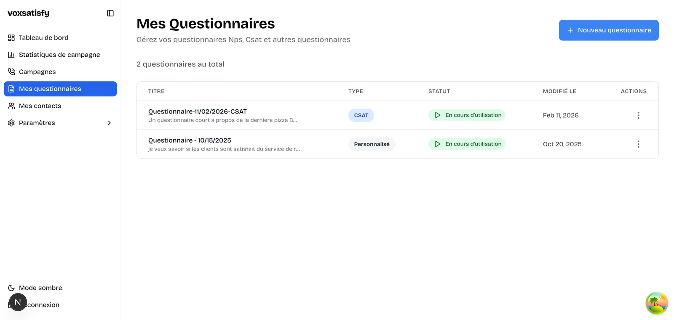Image resolution: width=674 pixels, height=320 pixels.
Task: Collapse the sidebar using the panel icon
Action: click(x=110, y=13)
